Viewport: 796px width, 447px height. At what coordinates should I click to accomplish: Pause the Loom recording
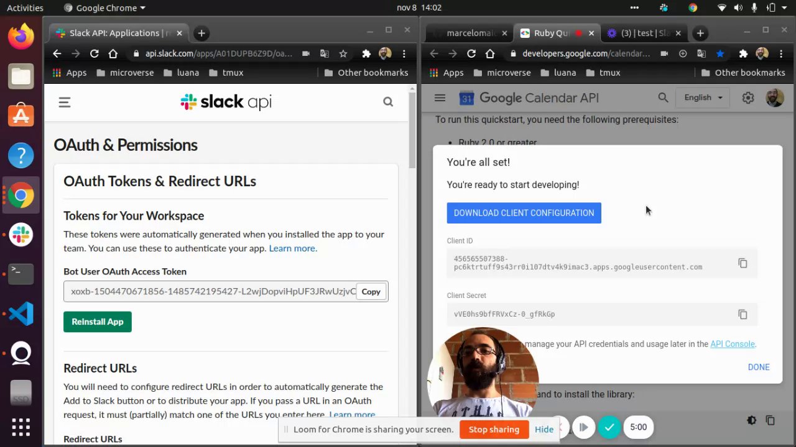tap(583, 427)
